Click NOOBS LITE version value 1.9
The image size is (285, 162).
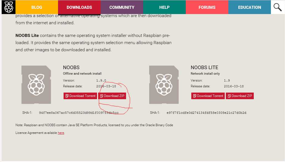pos(227,80)
